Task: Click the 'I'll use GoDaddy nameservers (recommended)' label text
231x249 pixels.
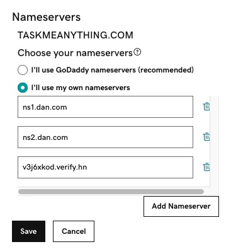Action: 113,70
